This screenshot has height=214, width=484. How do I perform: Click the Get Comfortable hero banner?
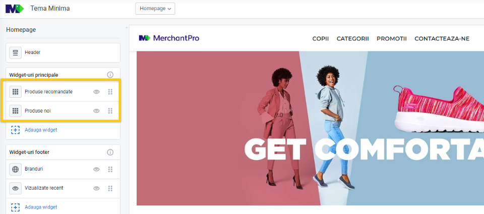(310, 128)
